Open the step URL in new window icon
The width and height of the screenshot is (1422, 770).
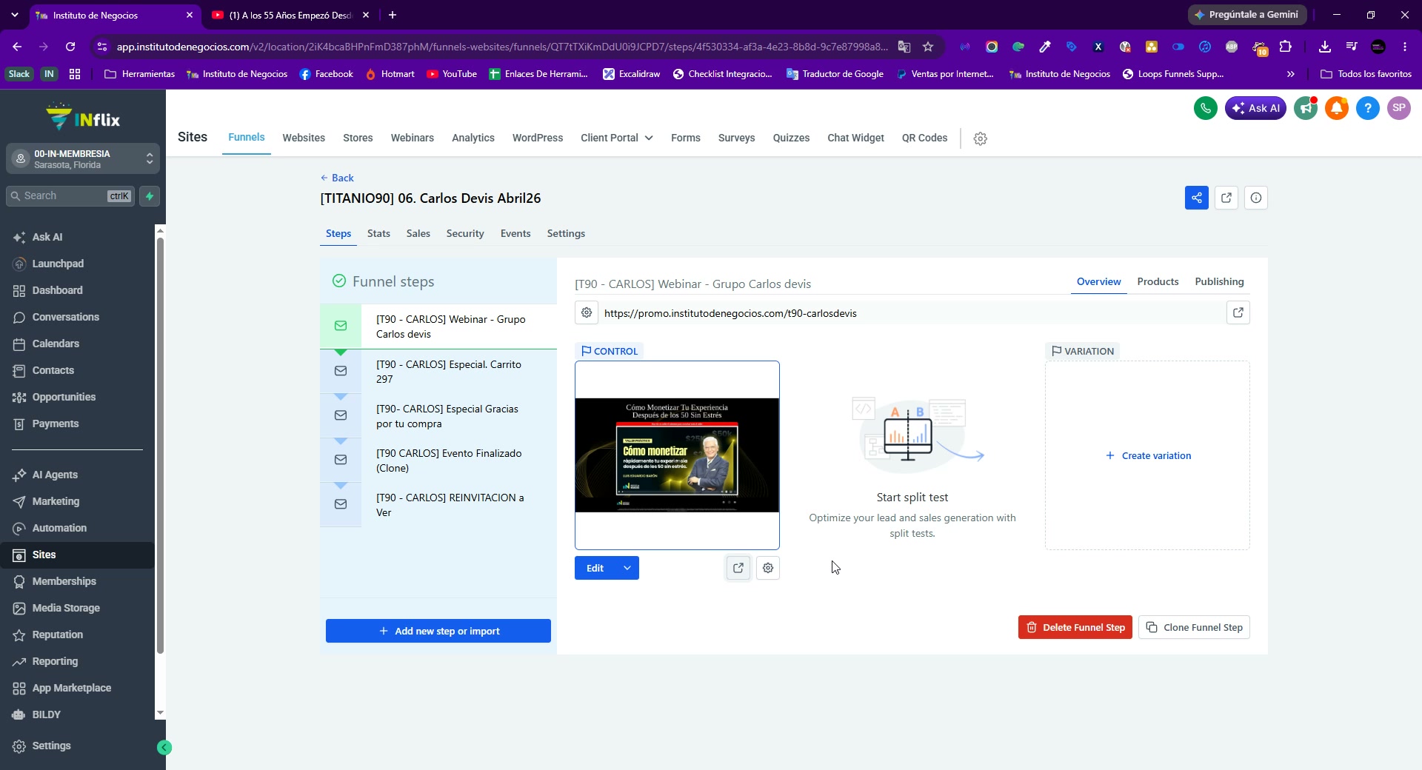[x=1238, y=313]
